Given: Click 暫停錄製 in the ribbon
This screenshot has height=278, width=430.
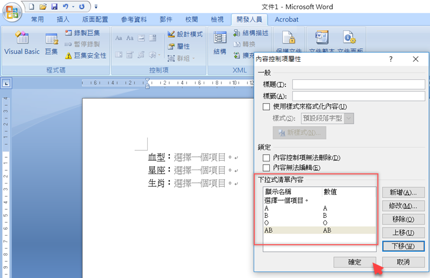Looking at the screenshot, I should (x=82, y=44).
